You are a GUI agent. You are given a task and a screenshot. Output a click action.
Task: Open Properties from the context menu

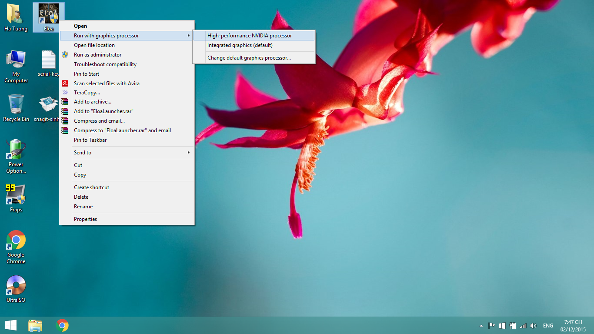(127, 219)
